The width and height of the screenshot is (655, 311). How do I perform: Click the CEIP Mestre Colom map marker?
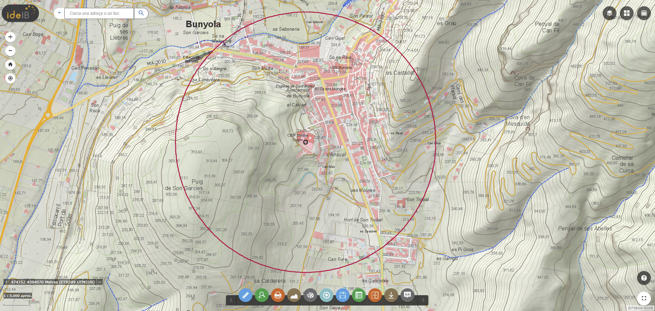pyautogui.click(x=305, y=142)
